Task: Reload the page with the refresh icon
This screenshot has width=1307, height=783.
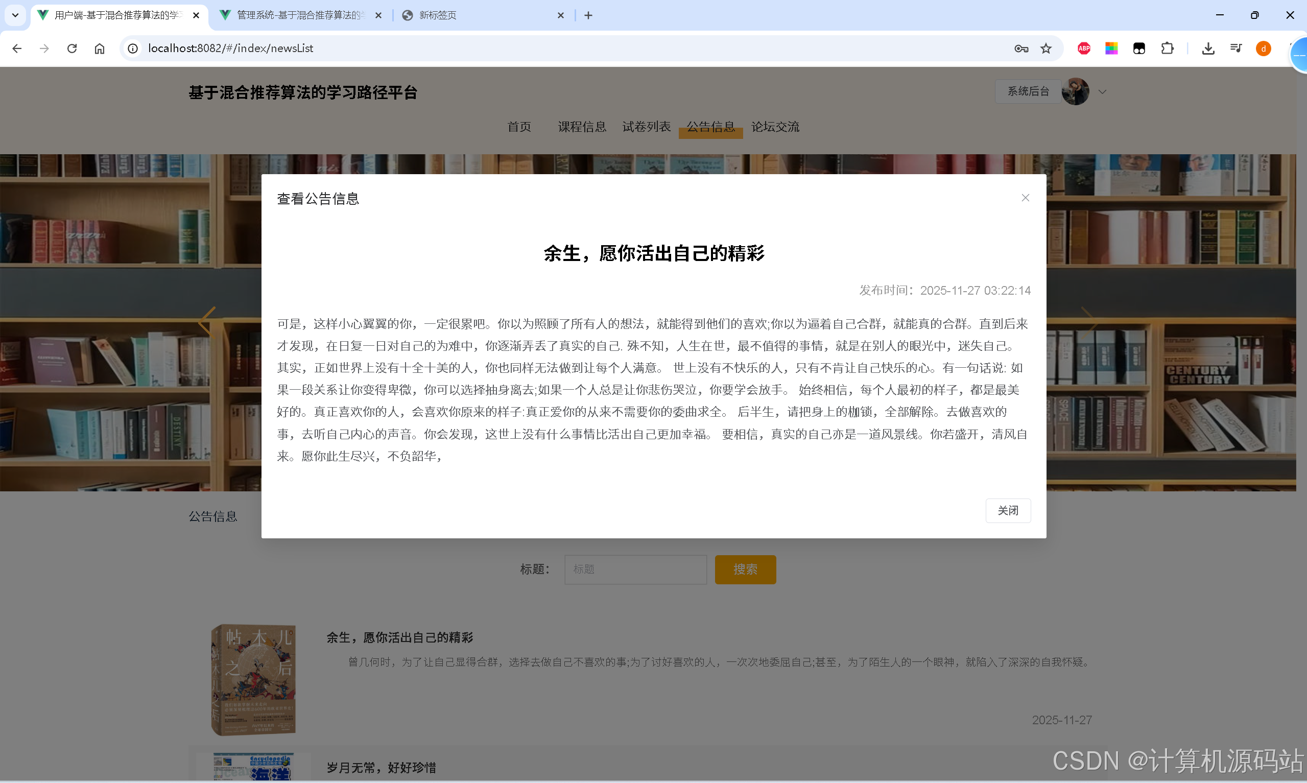Action: coord(72,48)
